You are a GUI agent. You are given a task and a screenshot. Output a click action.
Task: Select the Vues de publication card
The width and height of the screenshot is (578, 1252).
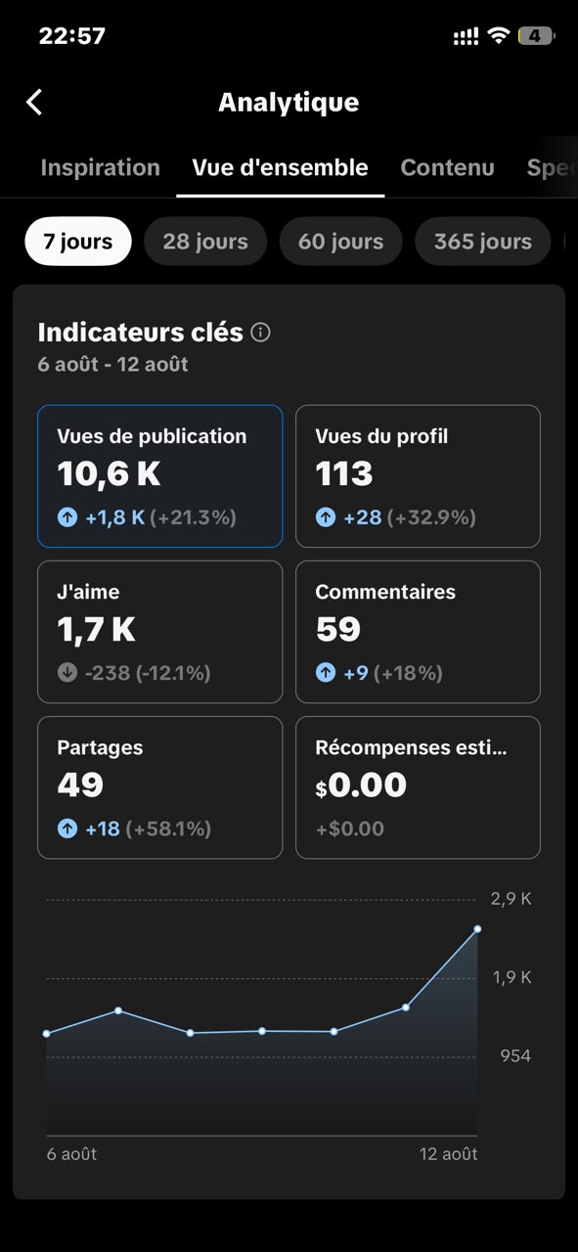[160, 476]
